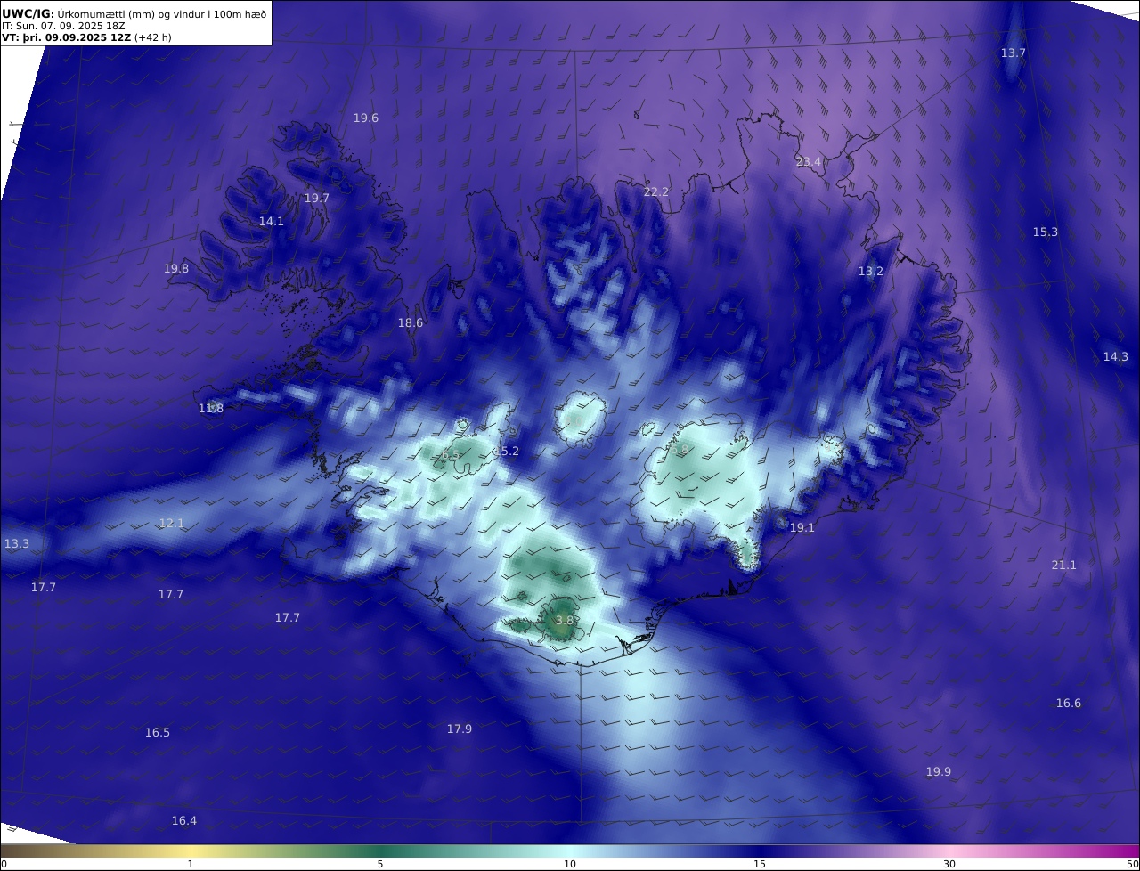Click the color scale tick label 0

pyautogui.click(x=4, y=864)
